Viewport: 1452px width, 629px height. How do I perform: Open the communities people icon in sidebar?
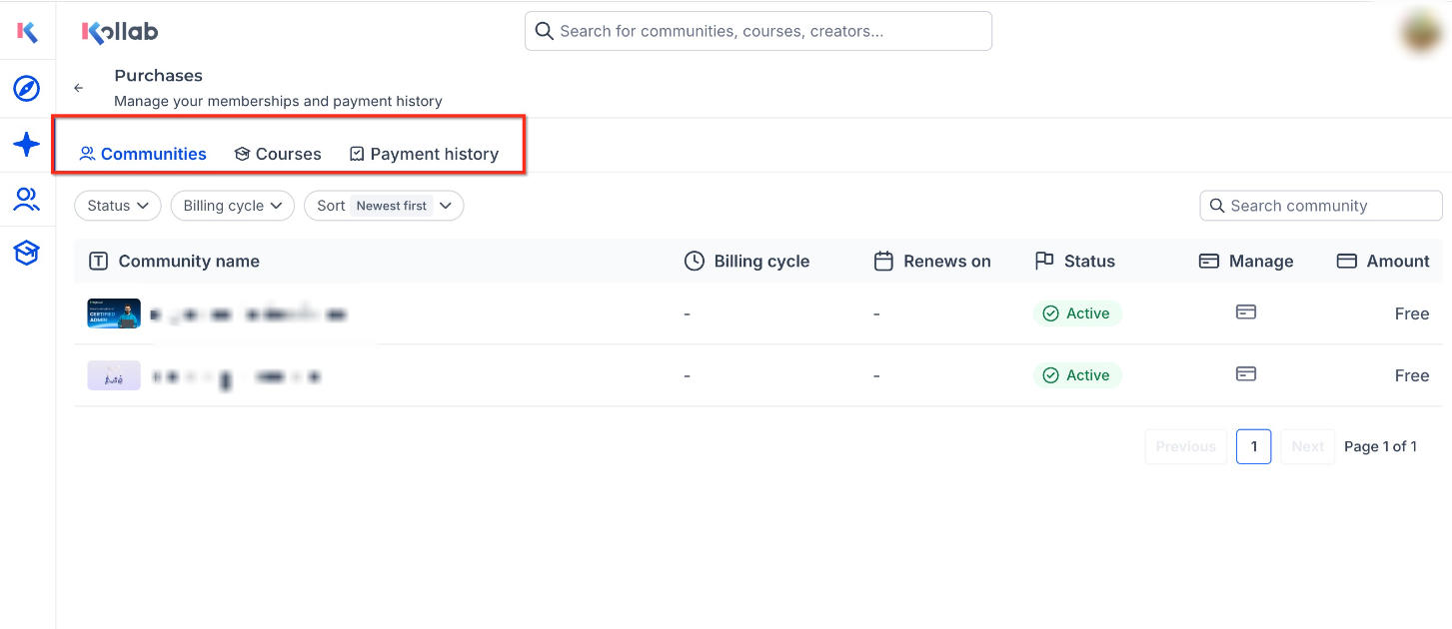27,200
